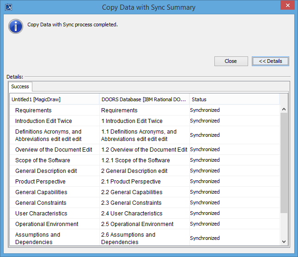Screen dimensions: 298x257
Task: Select the General Capabilities row
Action: point(41,192)
